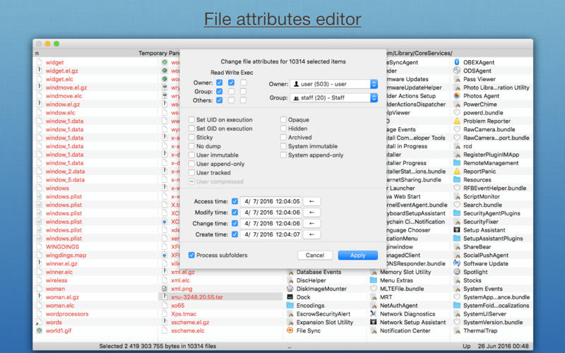The height and width of the screenshot is (353, 565).
Task: Select the Xps.tmac file
Action: (184, 313)
